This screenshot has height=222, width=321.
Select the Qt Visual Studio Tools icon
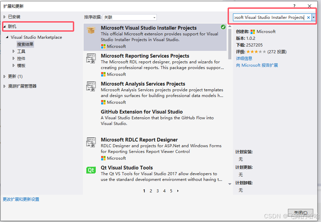[x=91, y=170]
